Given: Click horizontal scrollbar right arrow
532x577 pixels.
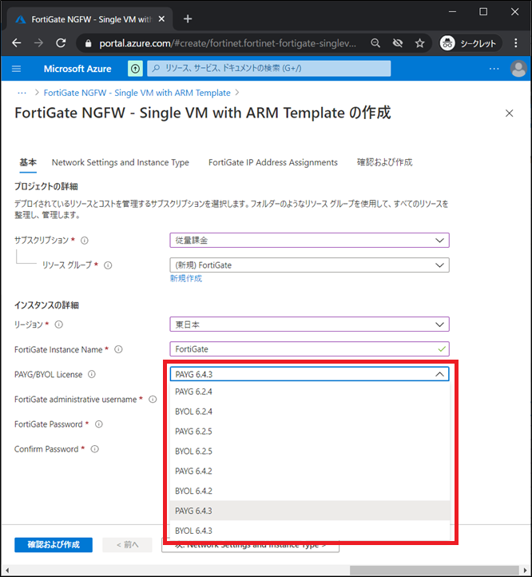Looking at the screenshot, I should click(x=526, y=571).
